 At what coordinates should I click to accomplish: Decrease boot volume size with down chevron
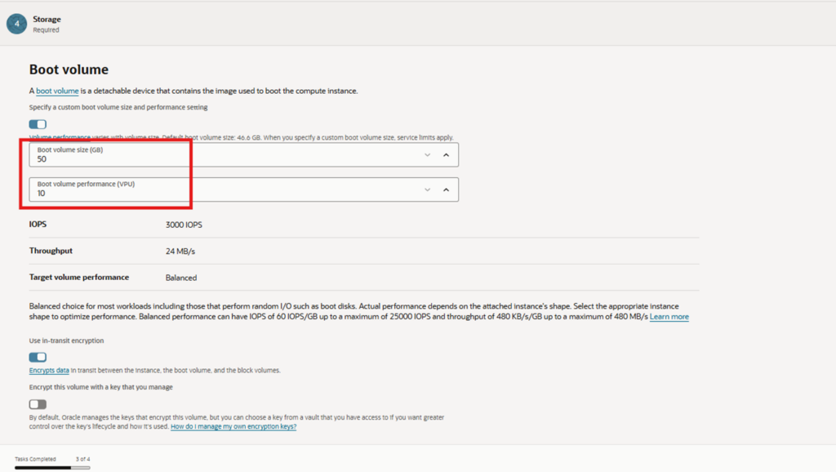click(427, 155)
